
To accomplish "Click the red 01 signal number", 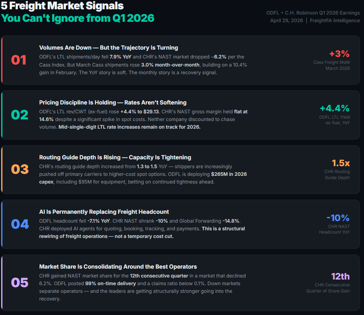I will tap(19, 60).
